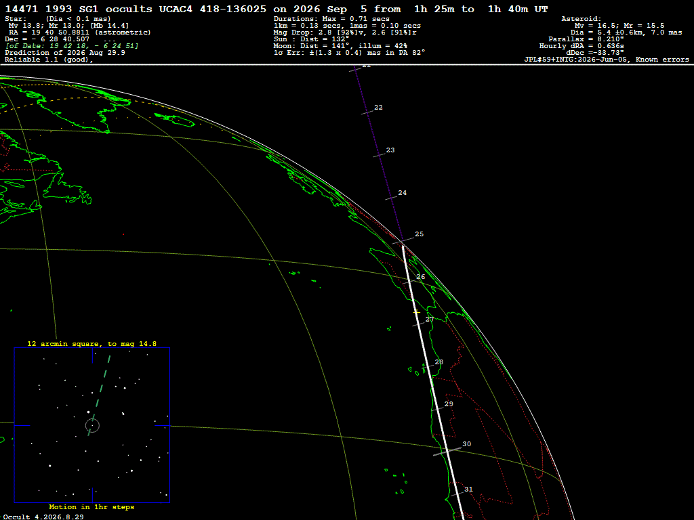
Task: Click the Motion in 1hr steps caption
Action: [91, 507]
